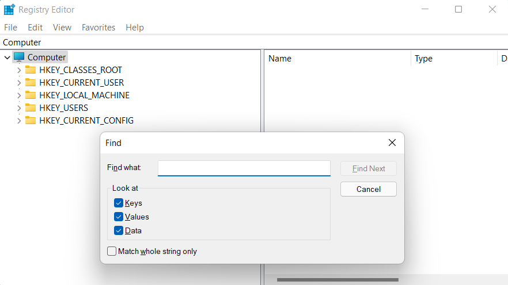Open the Edit menu
Image resolution: width=508 pixels, height=285 pixels.
(x=35, y=28)
